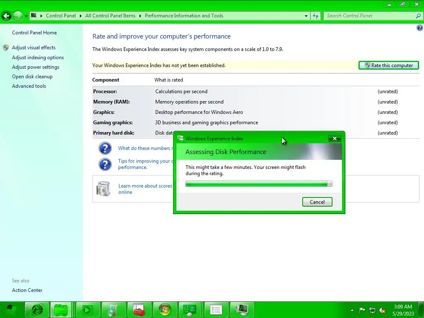Click help icon beside Tips for improving
Screen dimensions: 424x318
pyautogui.click(x=105, y=164)
